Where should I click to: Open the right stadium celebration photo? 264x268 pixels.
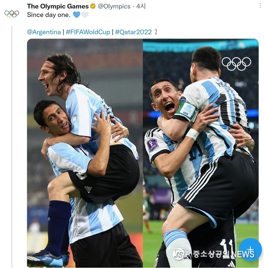(201, 153)
